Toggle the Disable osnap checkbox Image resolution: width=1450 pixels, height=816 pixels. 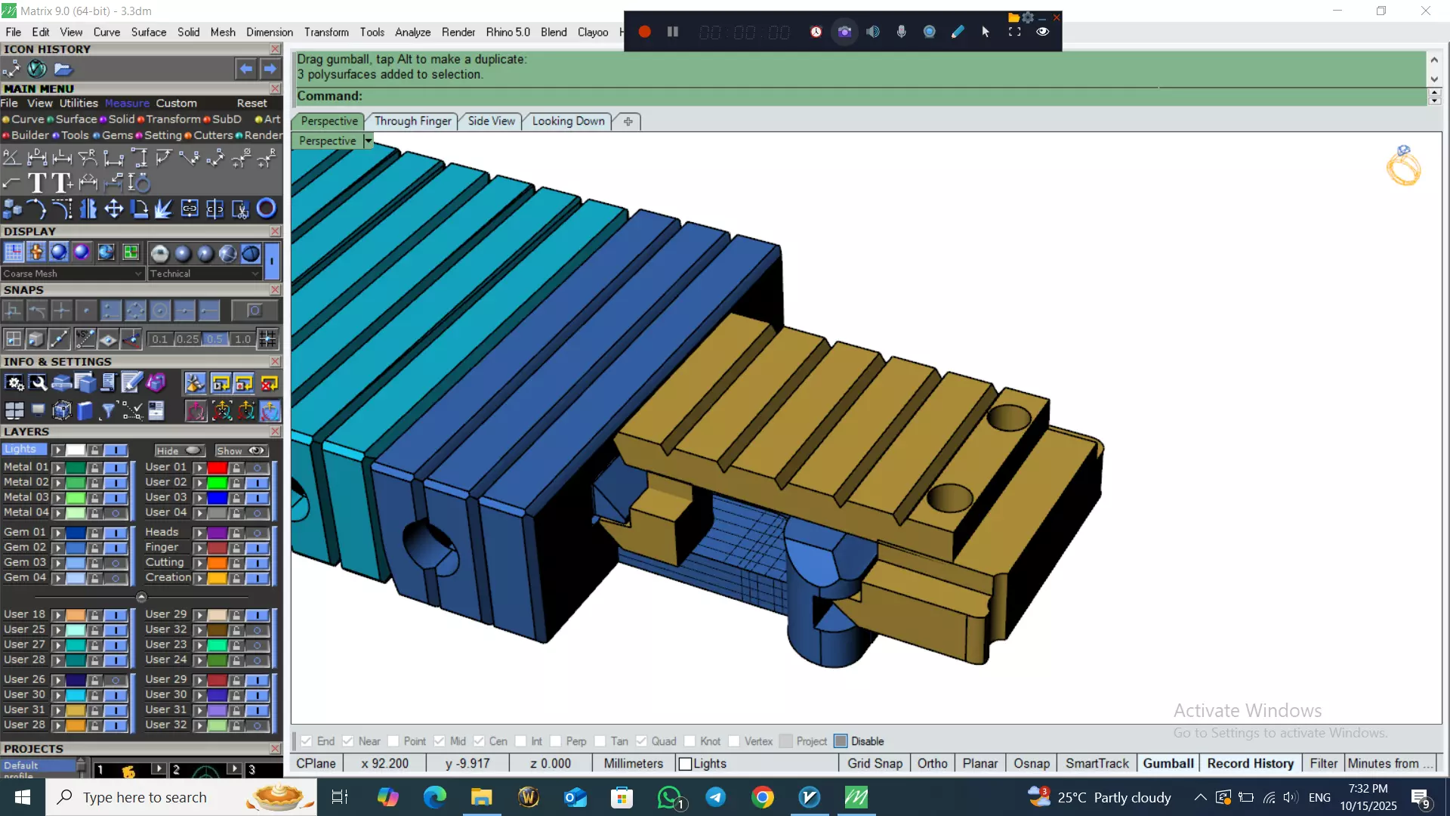click(841, 741)
